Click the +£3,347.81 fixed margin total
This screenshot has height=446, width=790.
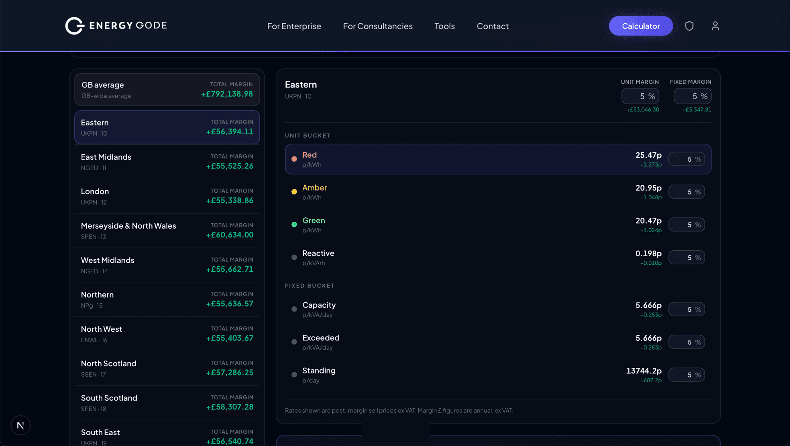pyautogui.click(x=696, y=109)
